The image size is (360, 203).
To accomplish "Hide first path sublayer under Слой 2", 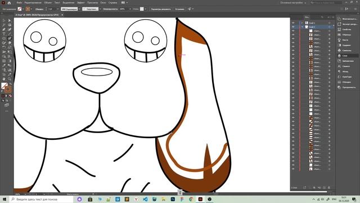I will point(293,31).
